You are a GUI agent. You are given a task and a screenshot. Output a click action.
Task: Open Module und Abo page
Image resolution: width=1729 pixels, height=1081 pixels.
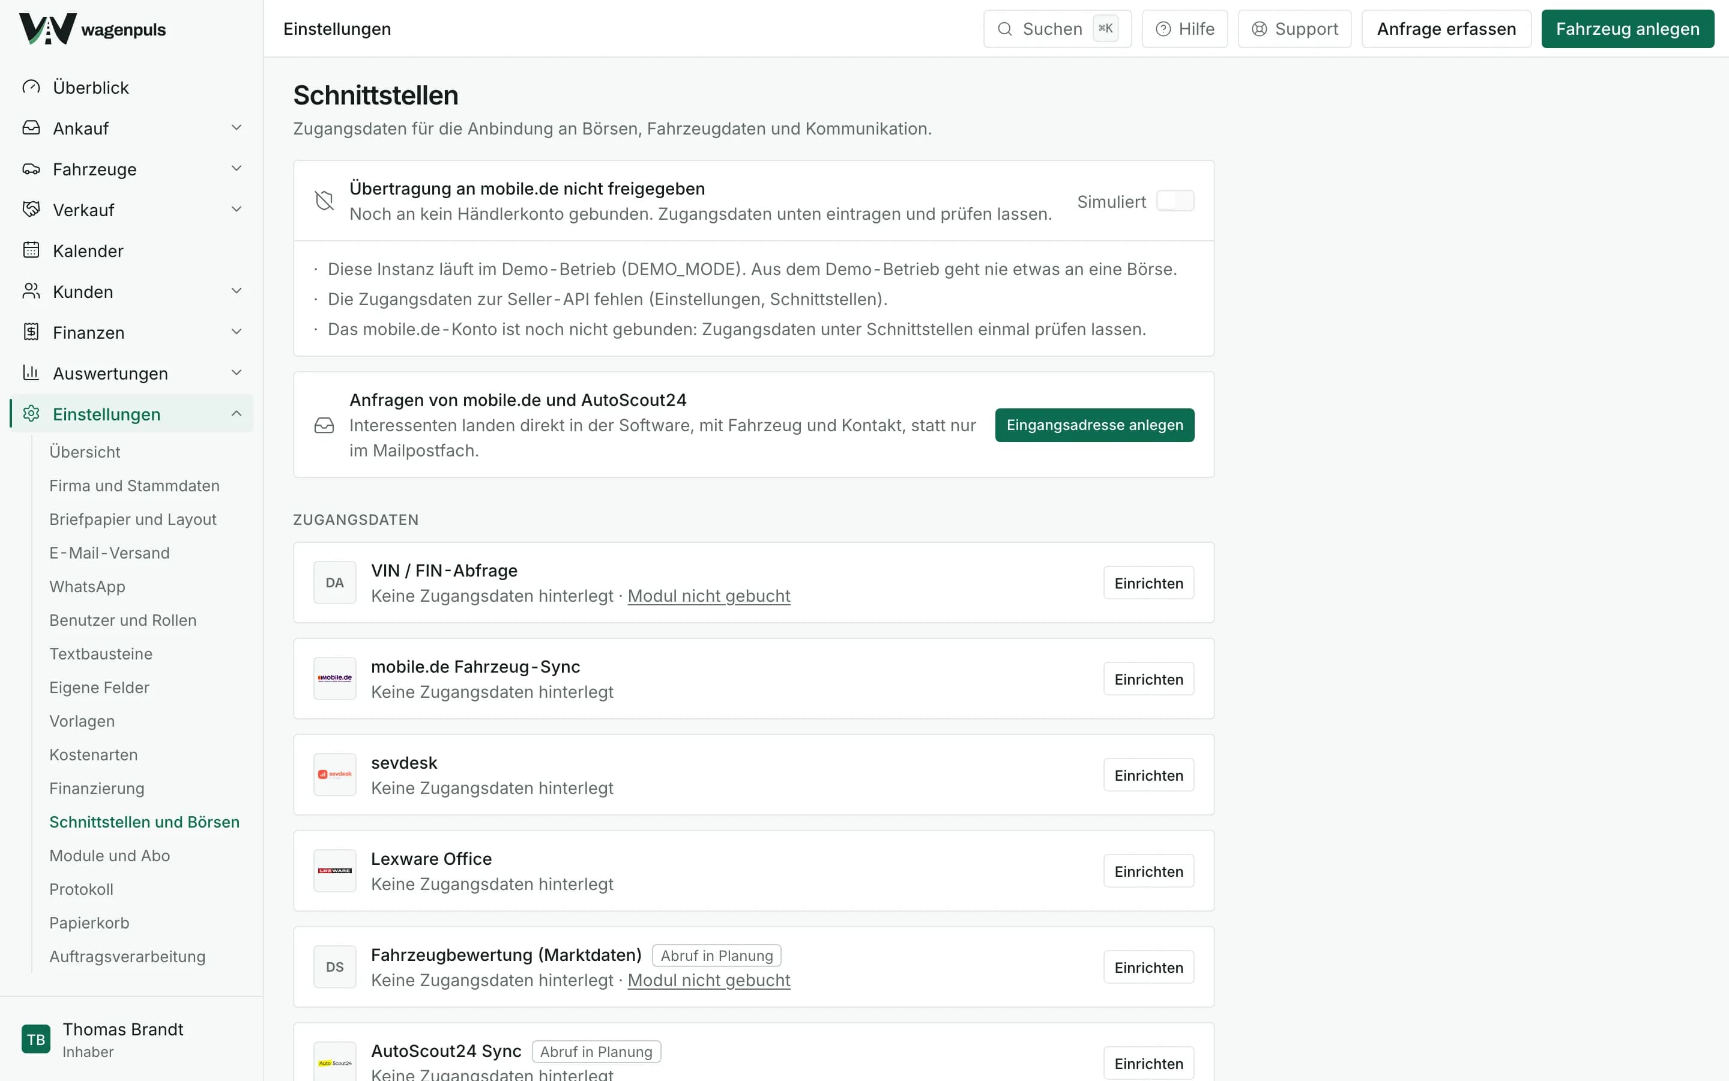(109, 855)
